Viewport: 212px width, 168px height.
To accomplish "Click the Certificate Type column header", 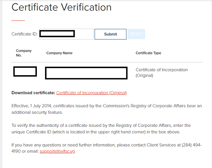I will (x=148, y=53).
